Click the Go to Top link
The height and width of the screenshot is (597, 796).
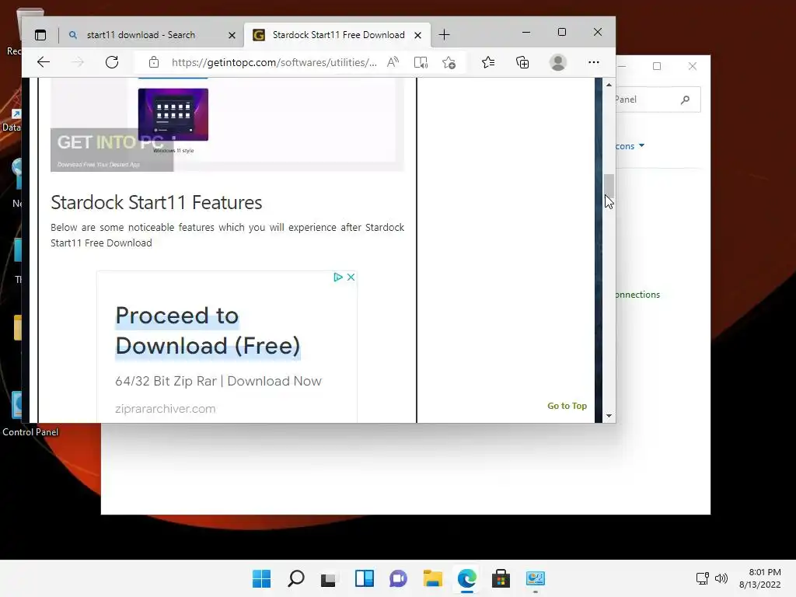coord(567,406)
